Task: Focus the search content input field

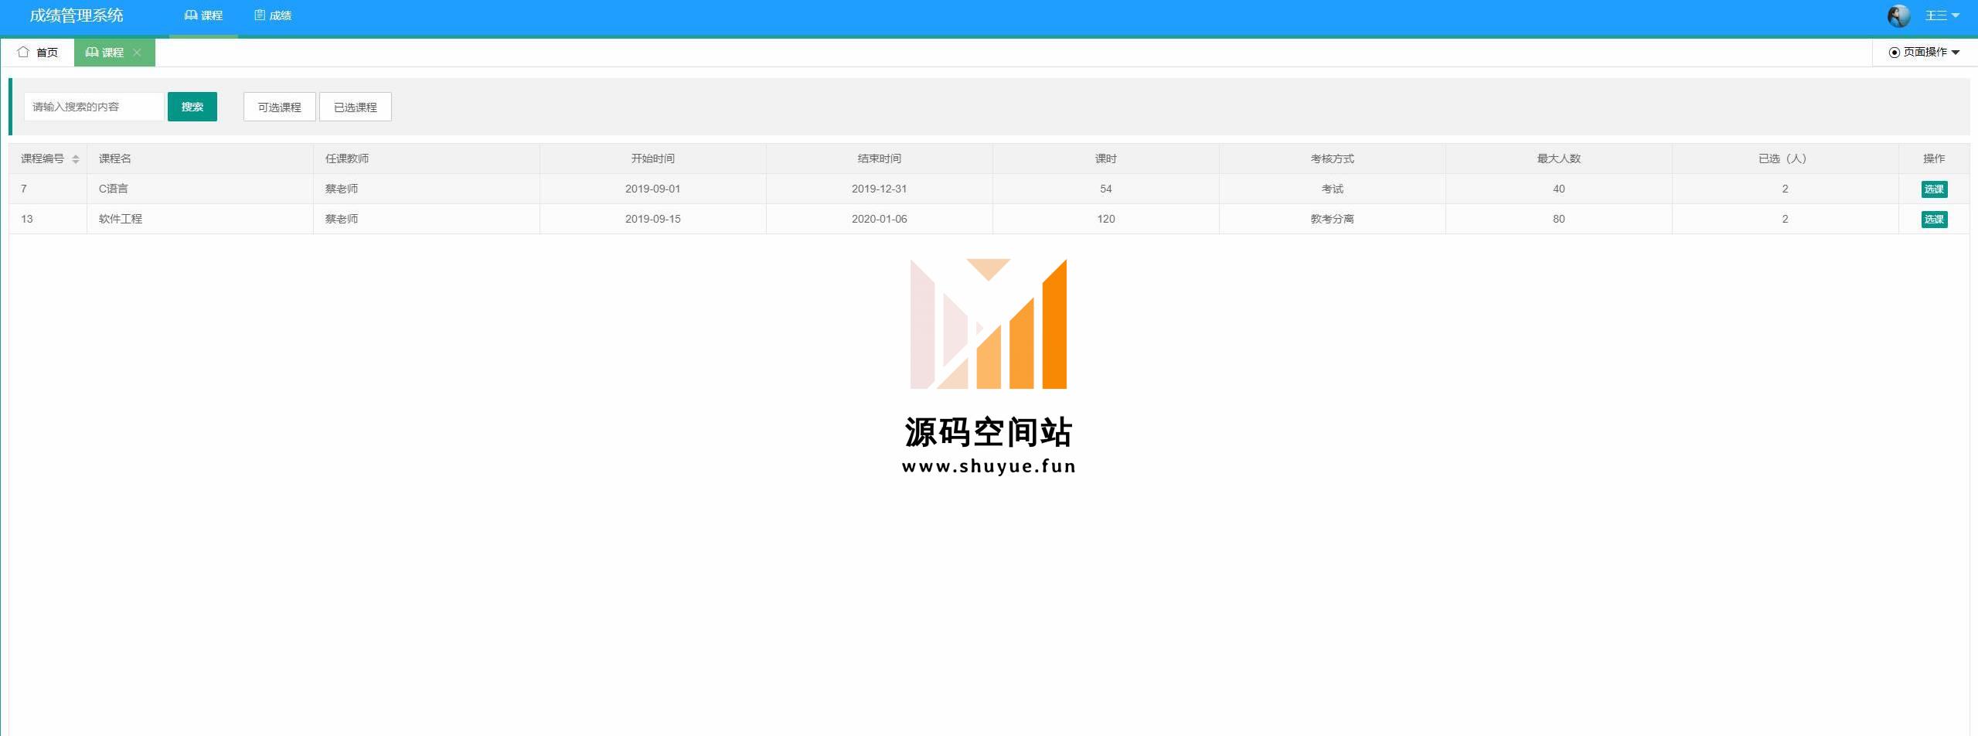Action: point(94,107)
